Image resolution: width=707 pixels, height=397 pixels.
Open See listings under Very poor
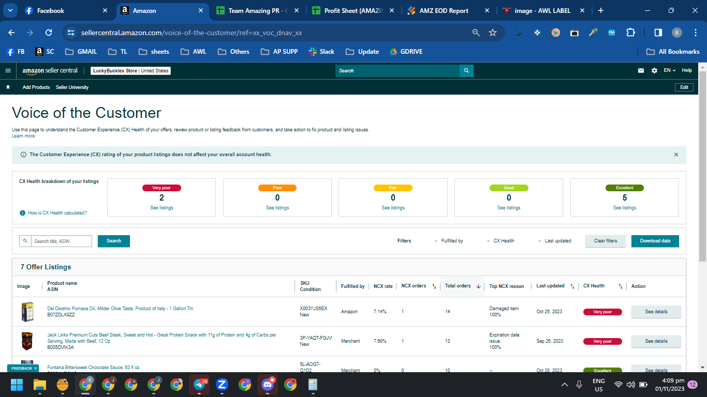click(x=161, y=208)
